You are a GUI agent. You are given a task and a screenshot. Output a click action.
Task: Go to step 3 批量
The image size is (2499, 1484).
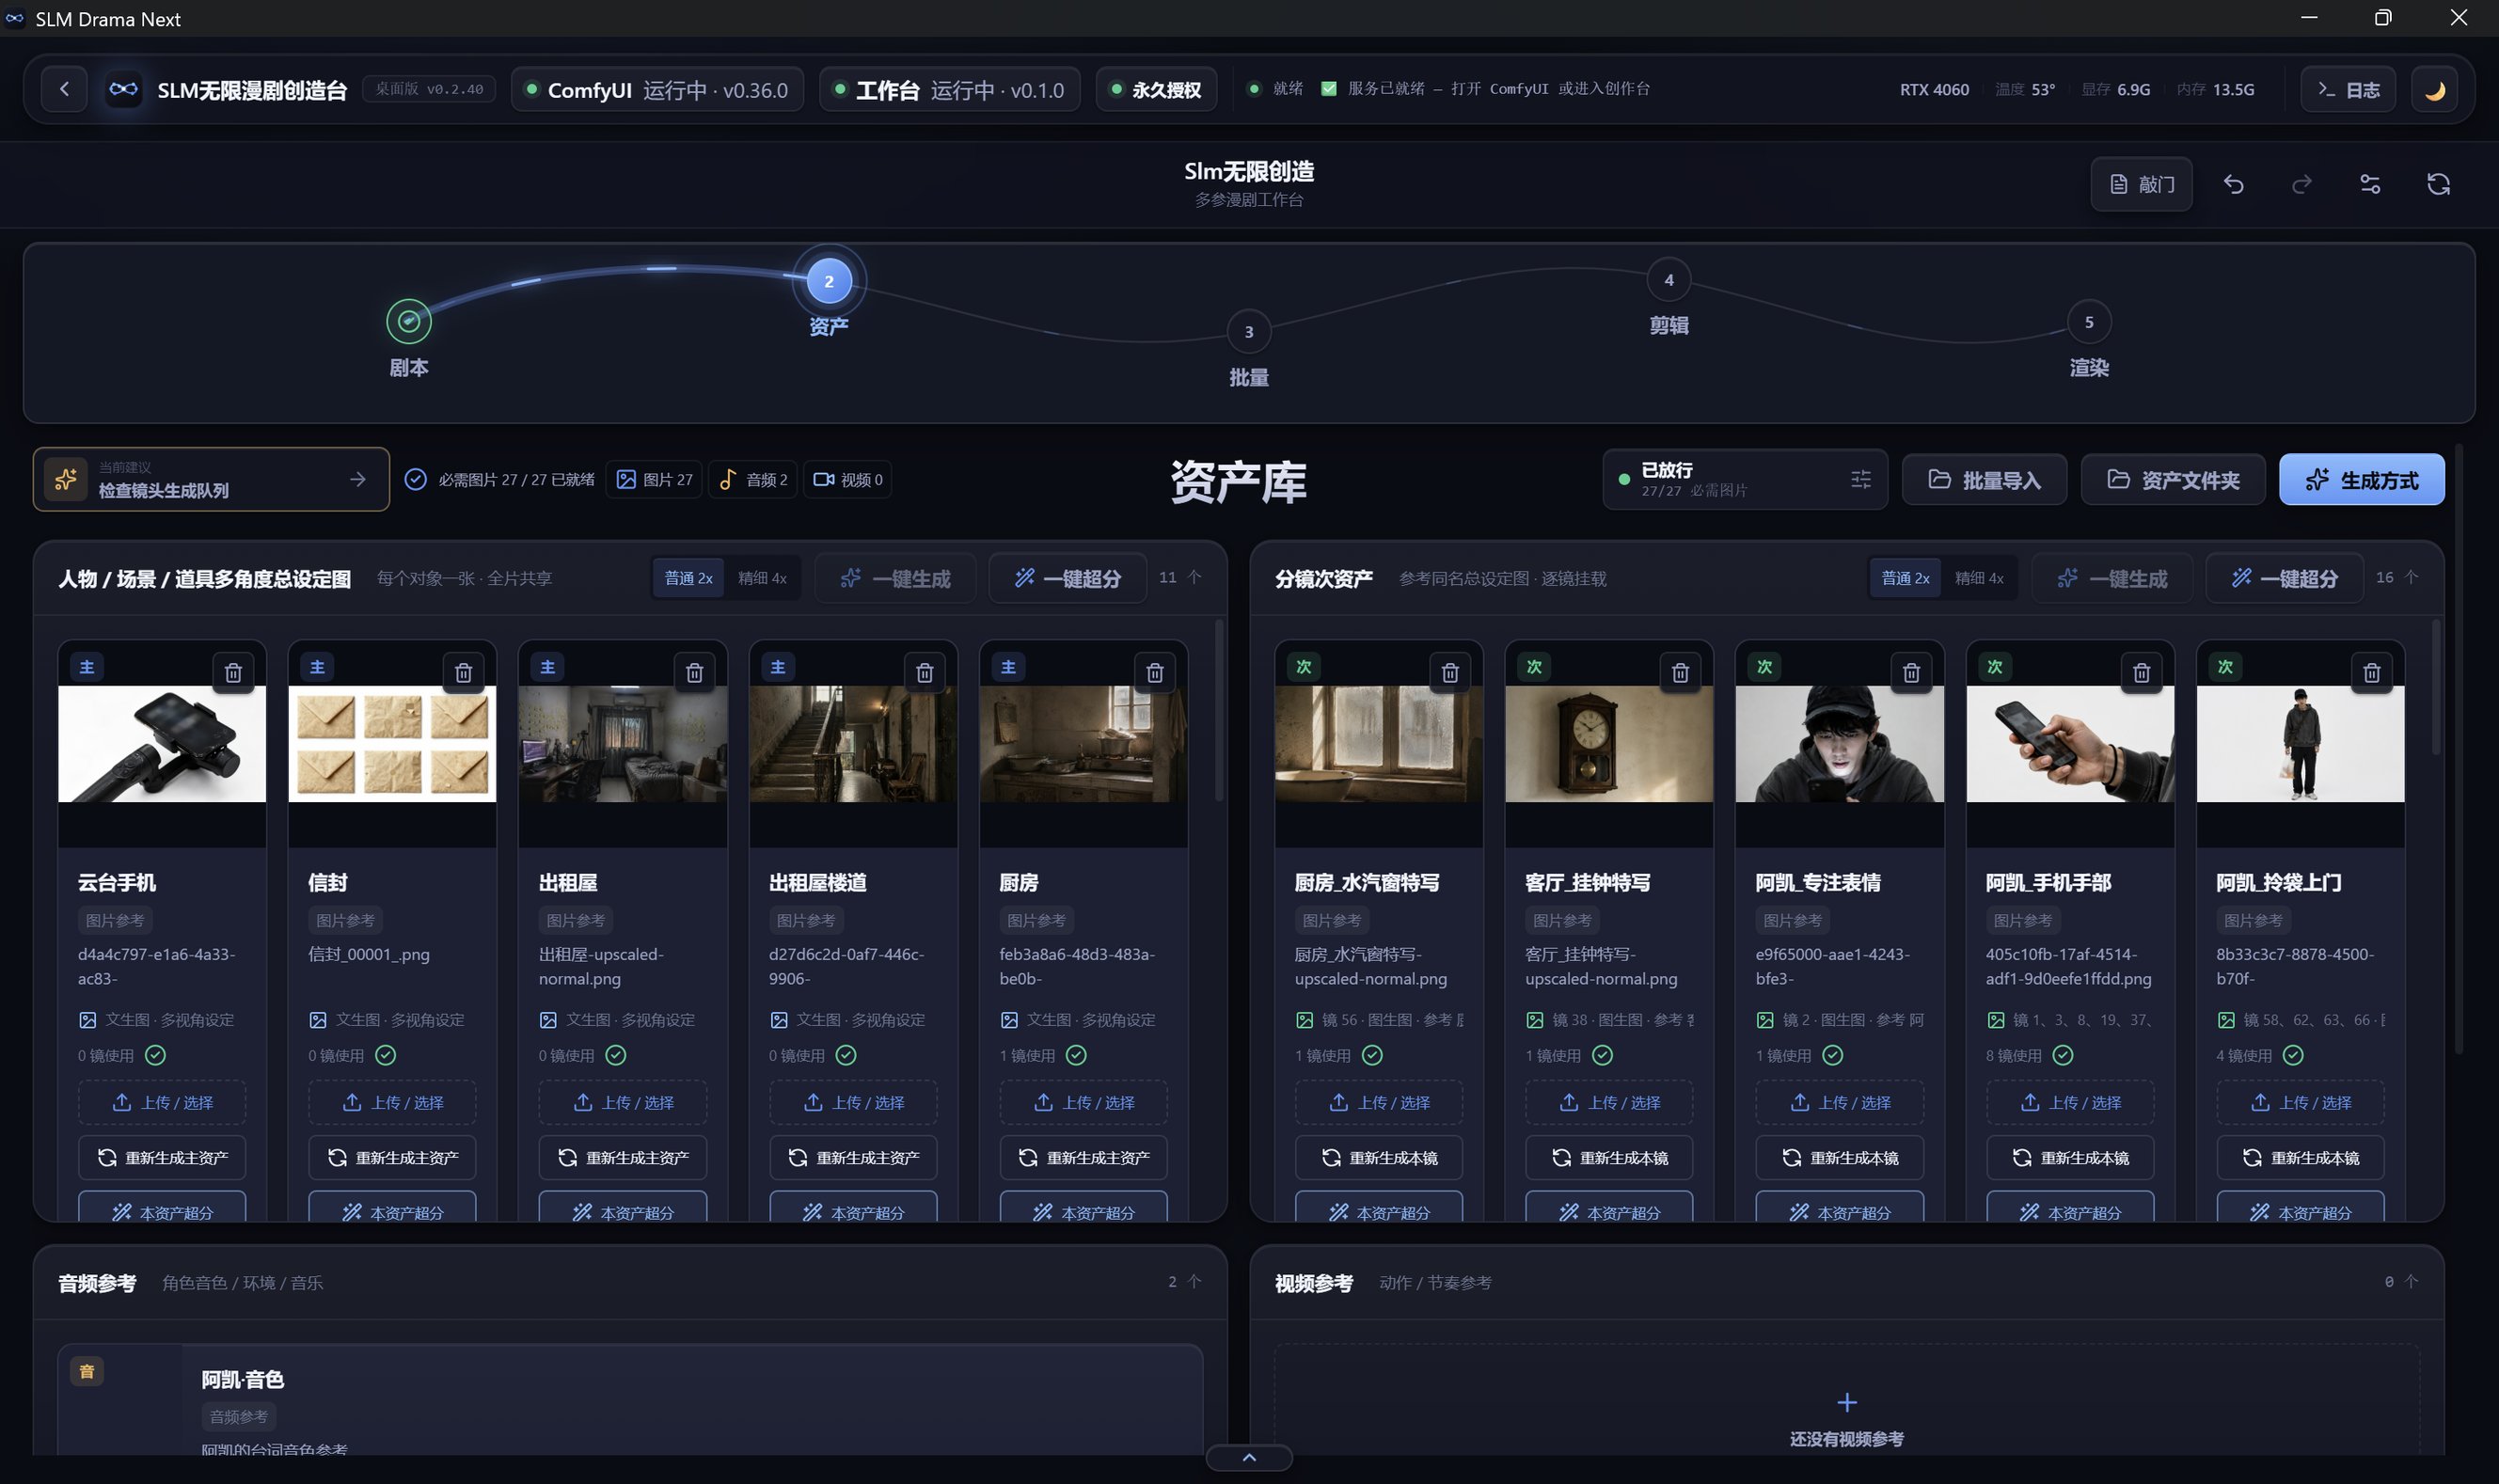[1248, 332]
